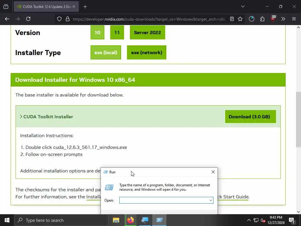Close the CUDA Toolkit tab
Viewport: 301px width, 226px height.
[74, 6]
